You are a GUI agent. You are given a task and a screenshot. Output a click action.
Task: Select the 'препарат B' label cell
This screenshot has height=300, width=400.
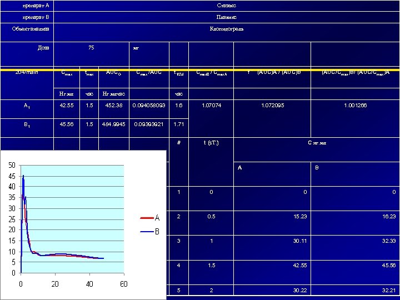coord(27,17)
